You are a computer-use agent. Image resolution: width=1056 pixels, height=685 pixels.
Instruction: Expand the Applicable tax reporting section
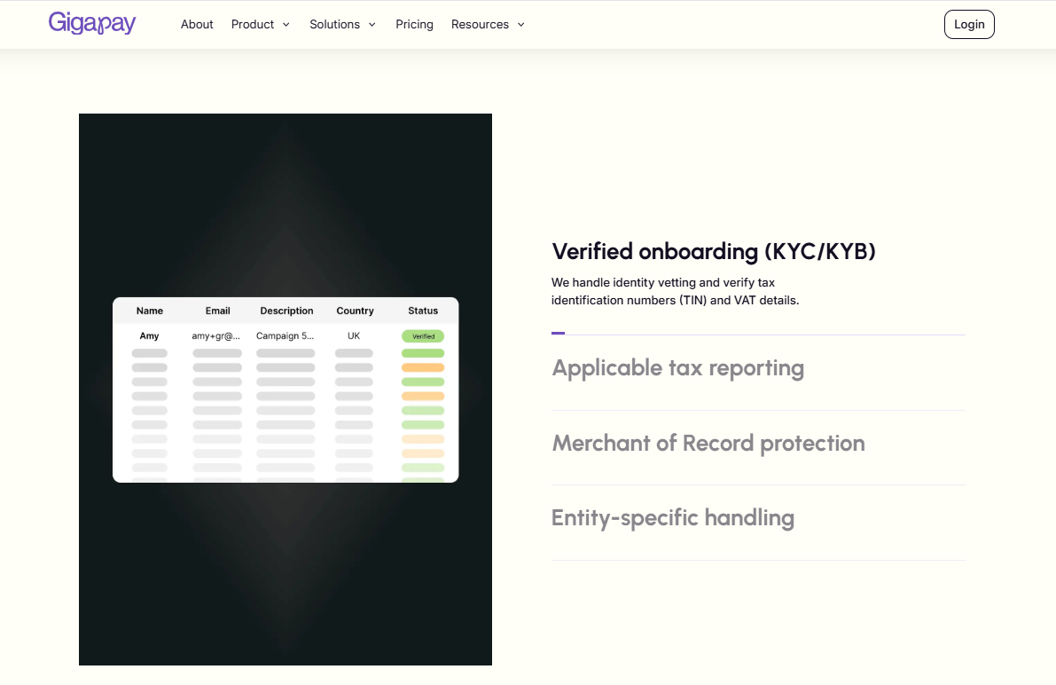coord(678,368)
